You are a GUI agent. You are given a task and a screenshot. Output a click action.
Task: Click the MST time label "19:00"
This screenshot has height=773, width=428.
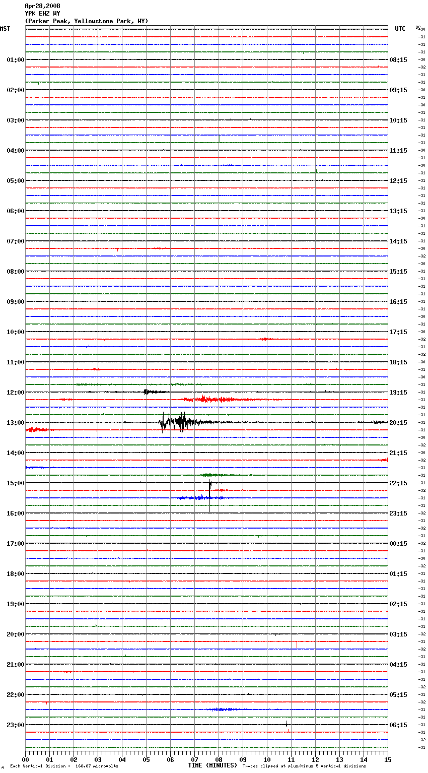coord(16,604)
